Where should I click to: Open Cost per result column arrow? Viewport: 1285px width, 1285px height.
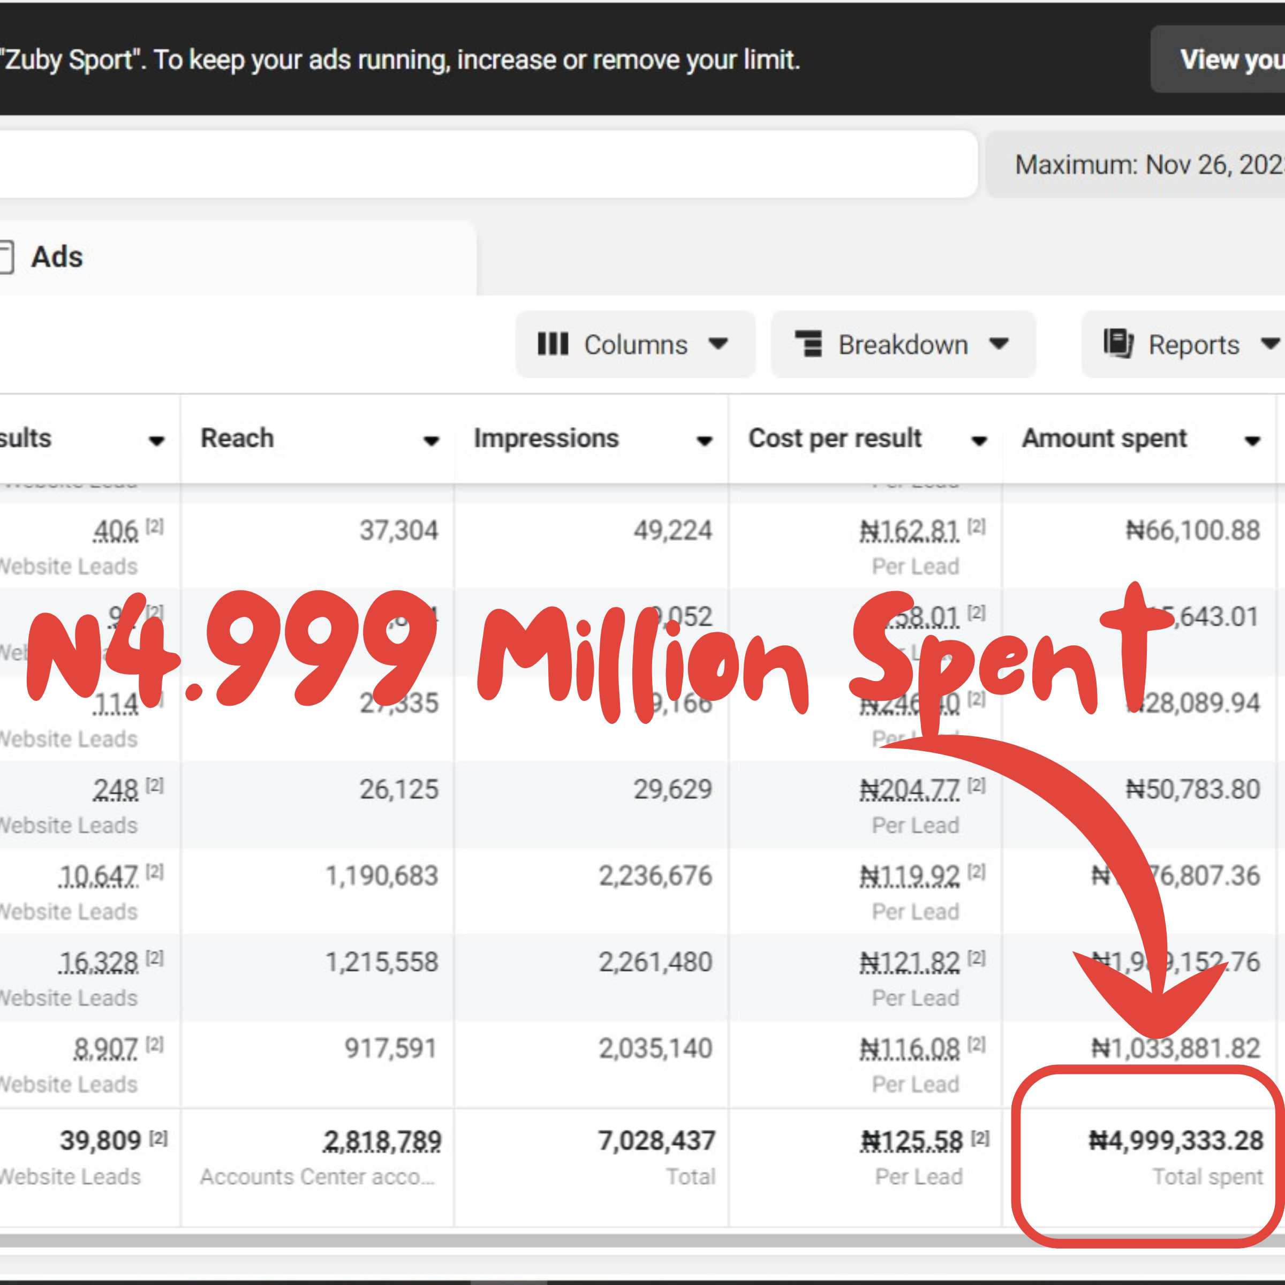click(x=978, y=440)
